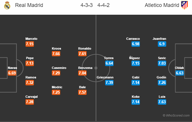Image resolution: width=192 pixels, height=122 pixels.
Task: Click the Casemiro player name
Action: [59, 68]
